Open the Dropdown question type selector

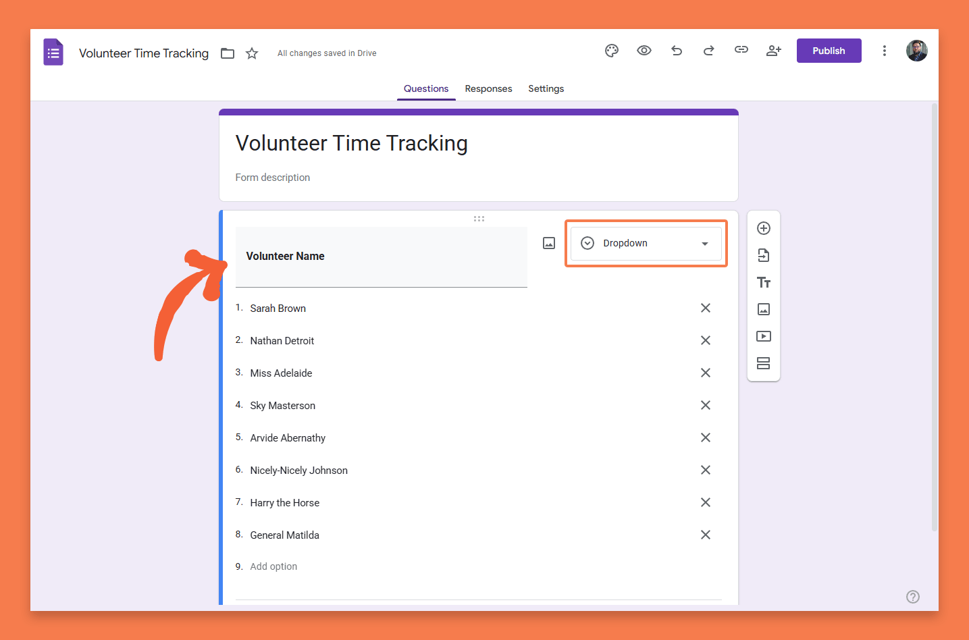click(646, 243)
